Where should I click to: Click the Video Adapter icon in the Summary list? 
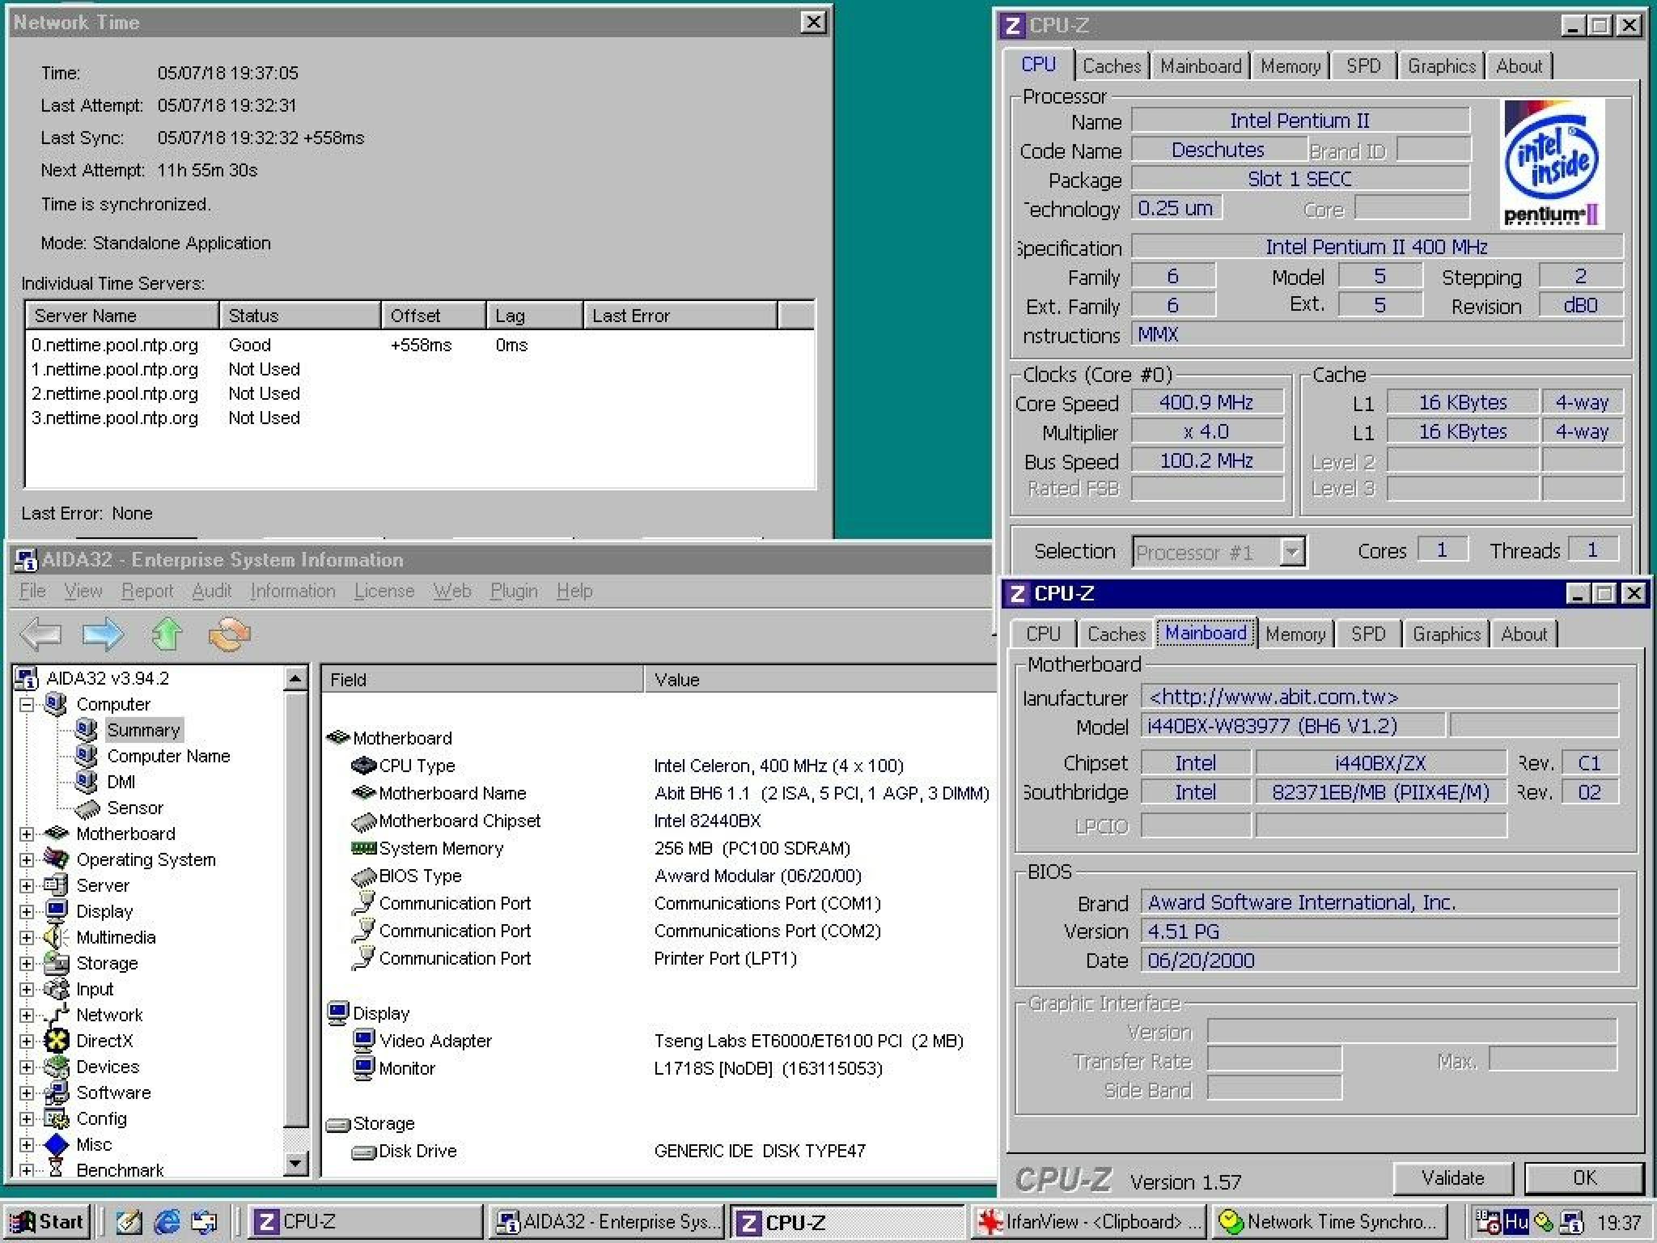click(x=364, y=1040)
